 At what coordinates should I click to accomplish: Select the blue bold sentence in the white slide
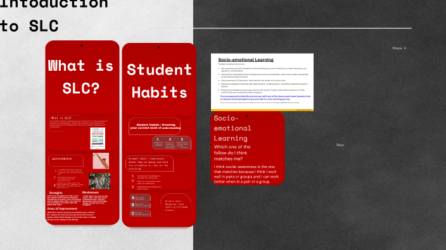265,98
